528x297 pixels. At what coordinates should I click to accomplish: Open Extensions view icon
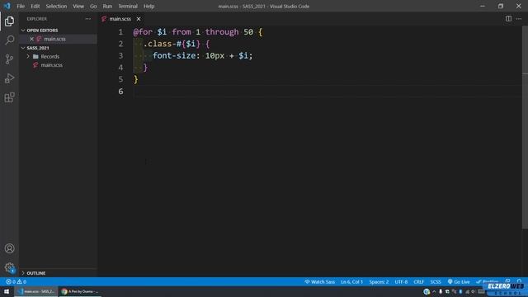click(x=9, y=97)
